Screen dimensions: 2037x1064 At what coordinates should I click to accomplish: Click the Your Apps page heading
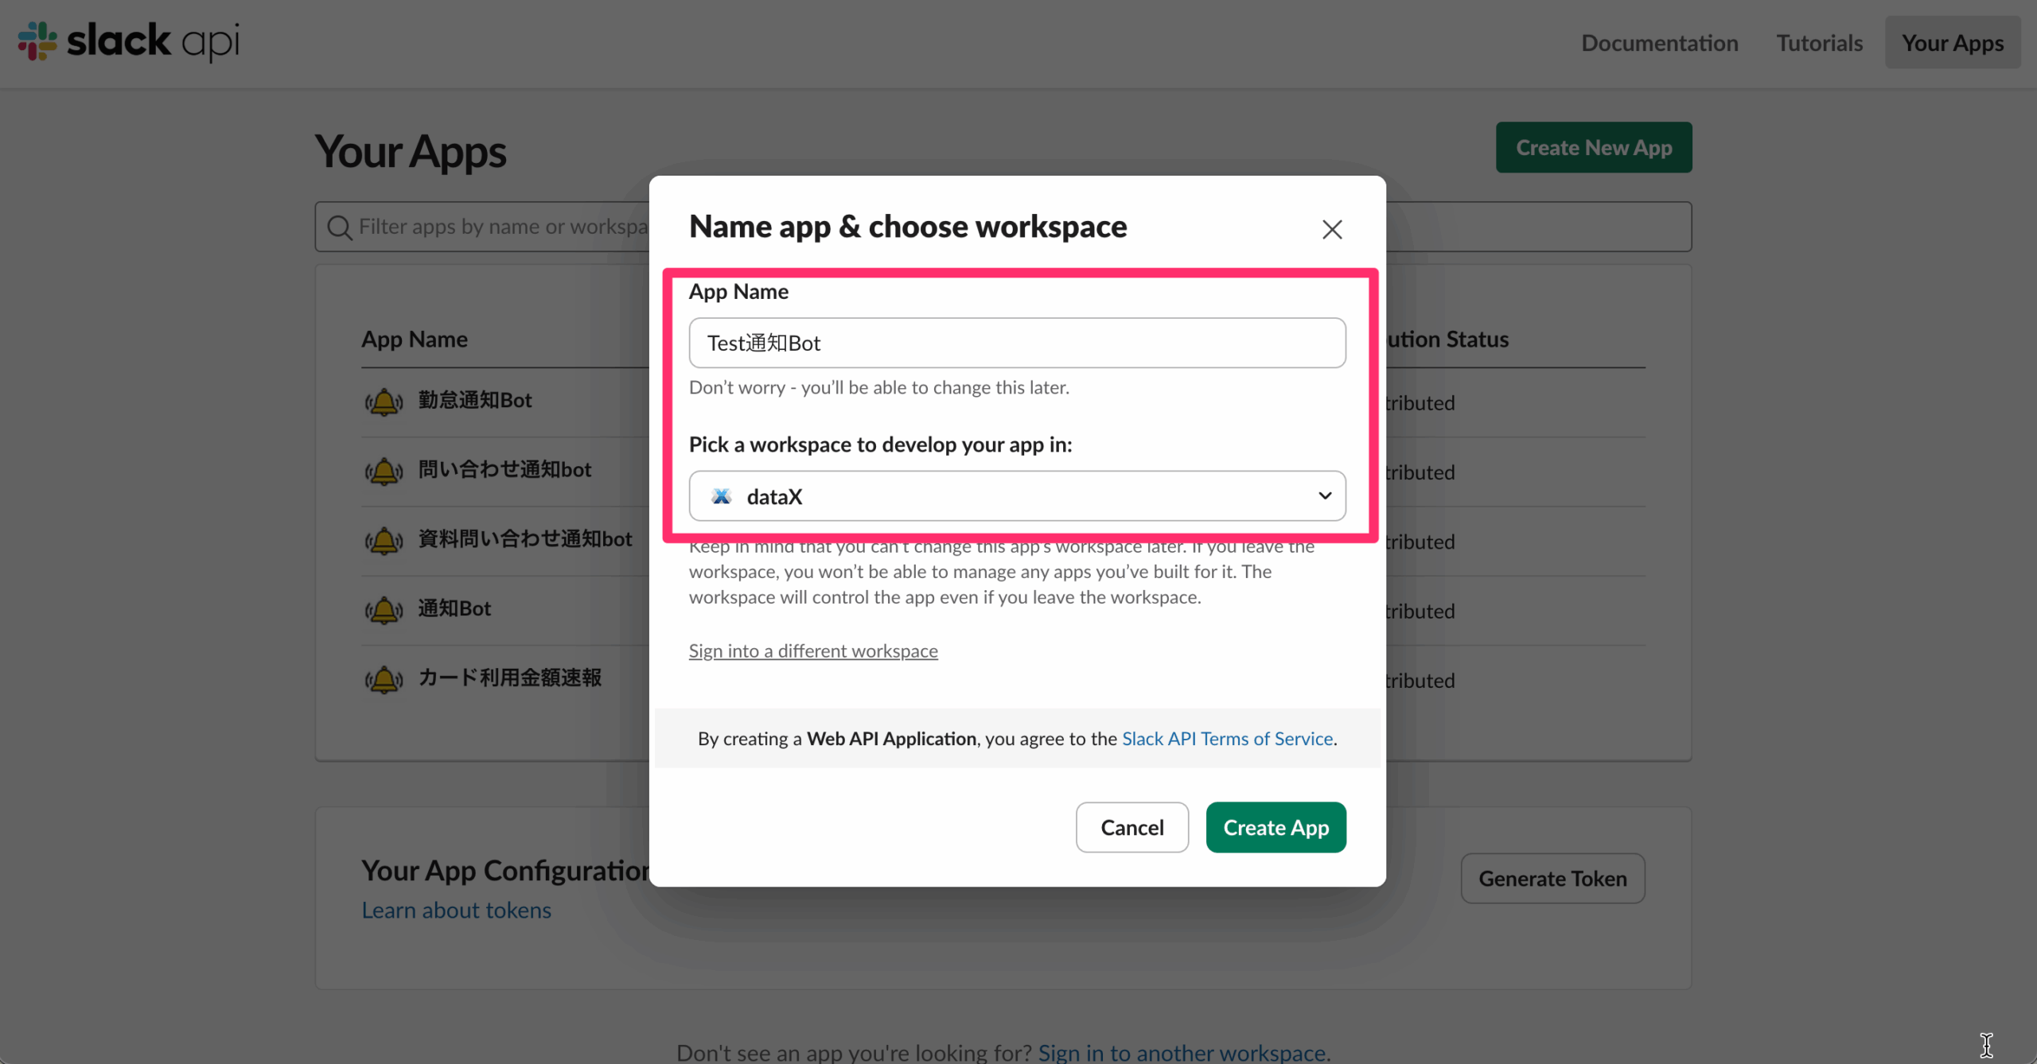(x=411, y=151)
